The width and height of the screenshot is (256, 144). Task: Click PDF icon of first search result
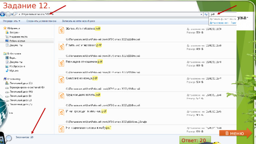(61, 30)
